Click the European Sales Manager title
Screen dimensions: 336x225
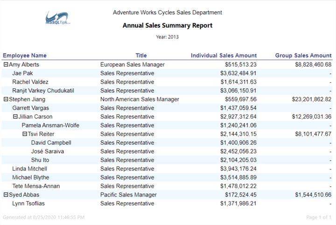point(133,64)
